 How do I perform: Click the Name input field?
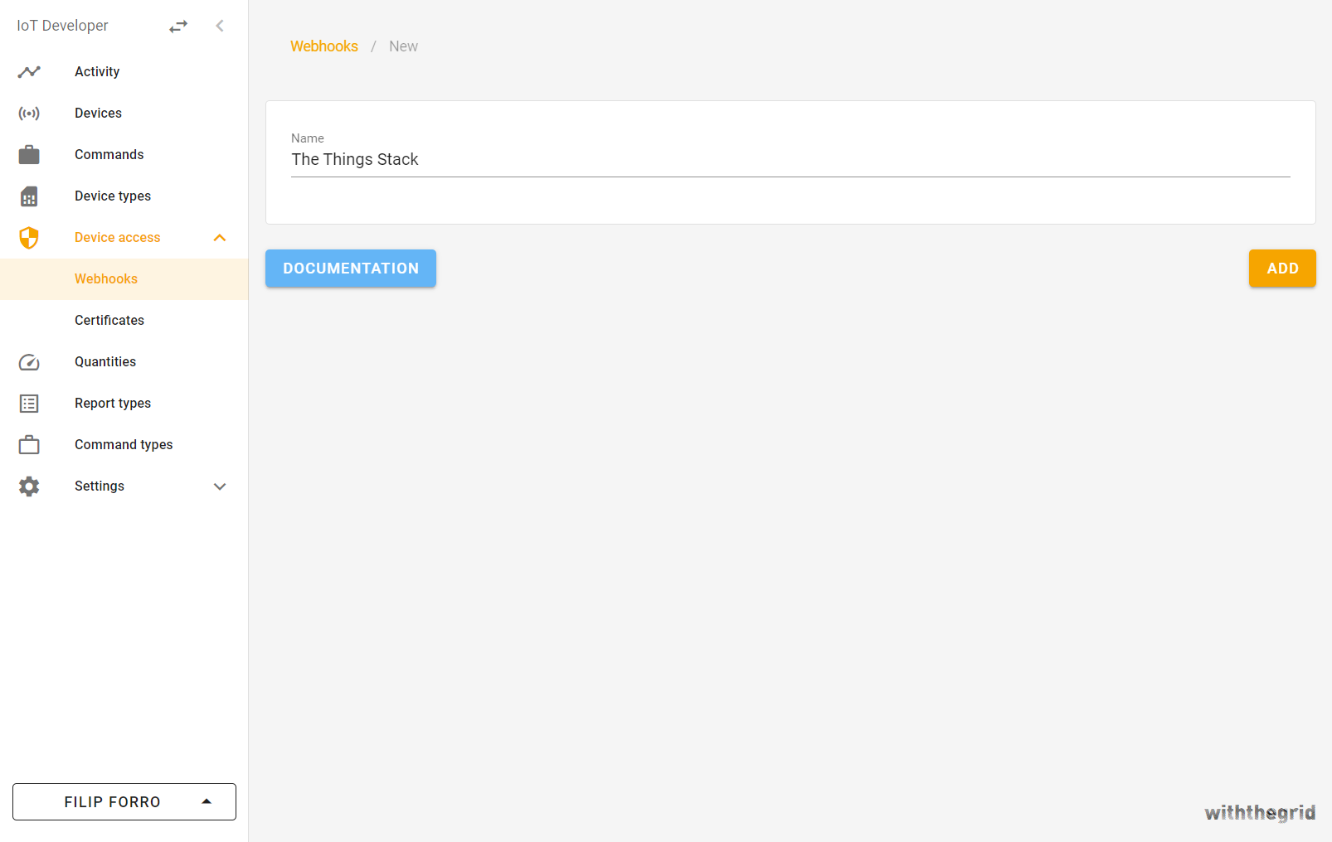click(788, 159)
